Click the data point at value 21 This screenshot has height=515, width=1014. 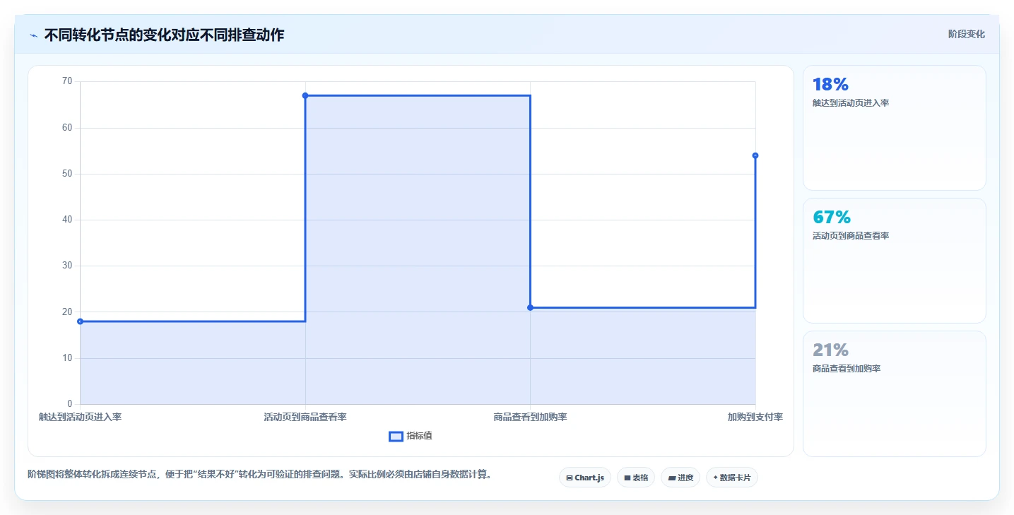click(x=531, y=307)
